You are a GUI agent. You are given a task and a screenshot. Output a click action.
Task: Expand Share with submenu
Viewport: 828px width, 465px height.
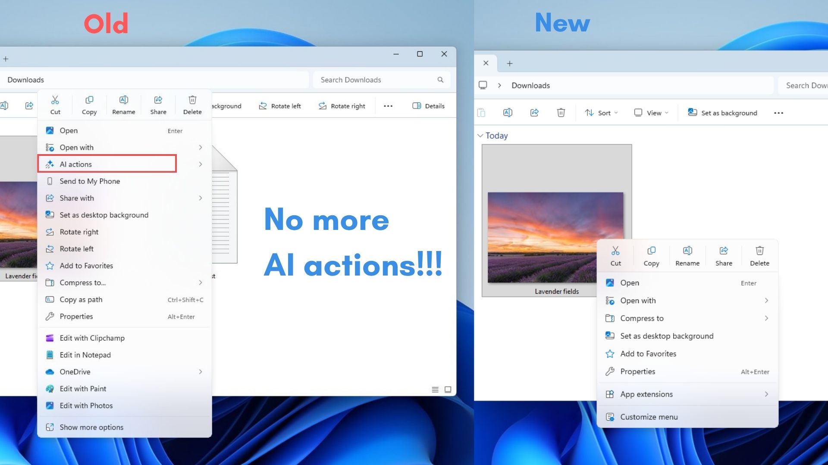coord(201,198)
